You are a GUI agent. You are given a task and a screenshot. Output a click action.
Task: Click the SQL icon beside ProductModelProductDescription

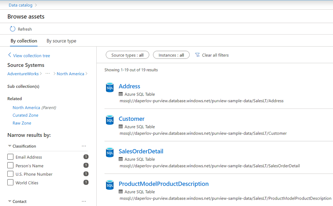pos(110,185)
